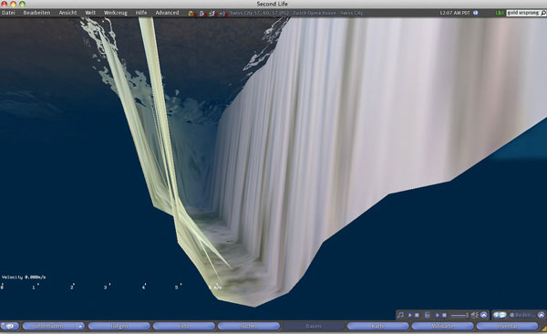Click the Velocity 0.000m/s readout

point(24,277)
